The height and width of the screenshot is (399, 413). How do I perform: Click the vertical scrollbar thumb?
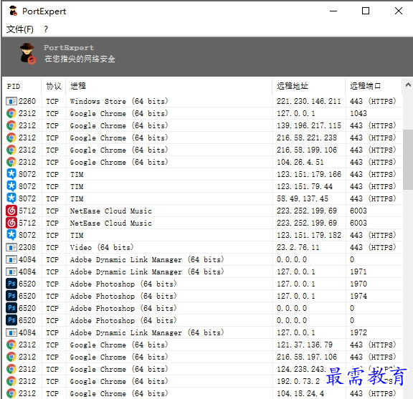click(408, 159)
